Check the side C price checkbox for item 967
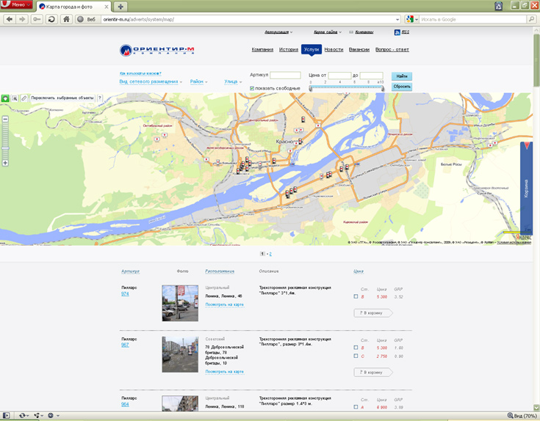The image size is (540, 421). pyautogui.click(x=356, y=356)
